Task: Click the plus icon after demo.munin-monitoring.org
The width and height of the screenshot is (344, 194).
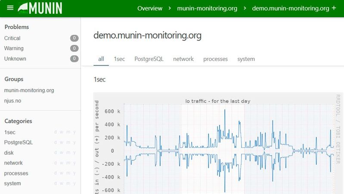Action: click(334, 8)
